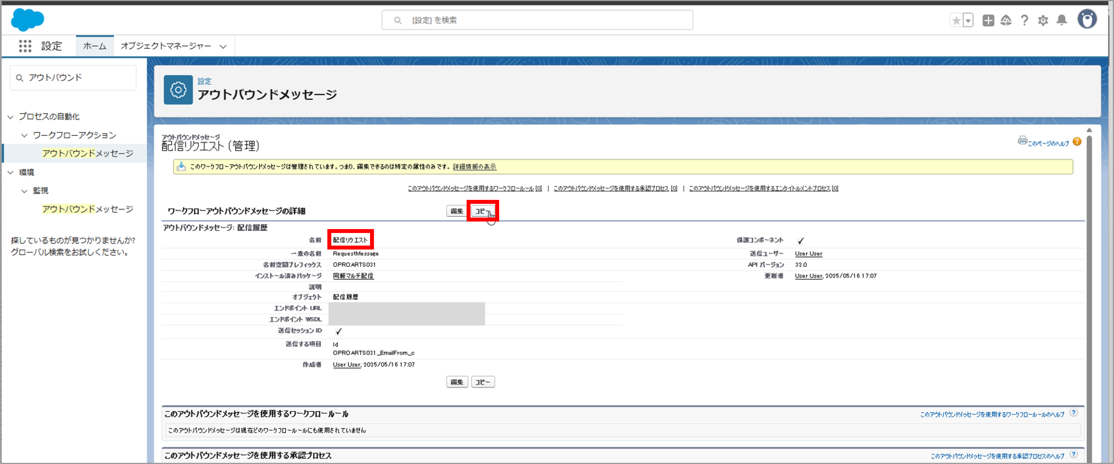Expand the オブジェクトマネージャー tab dropdown chevron
Image resolution: width=1114 pixels, height=464 pixels.
tap(223, 46)
